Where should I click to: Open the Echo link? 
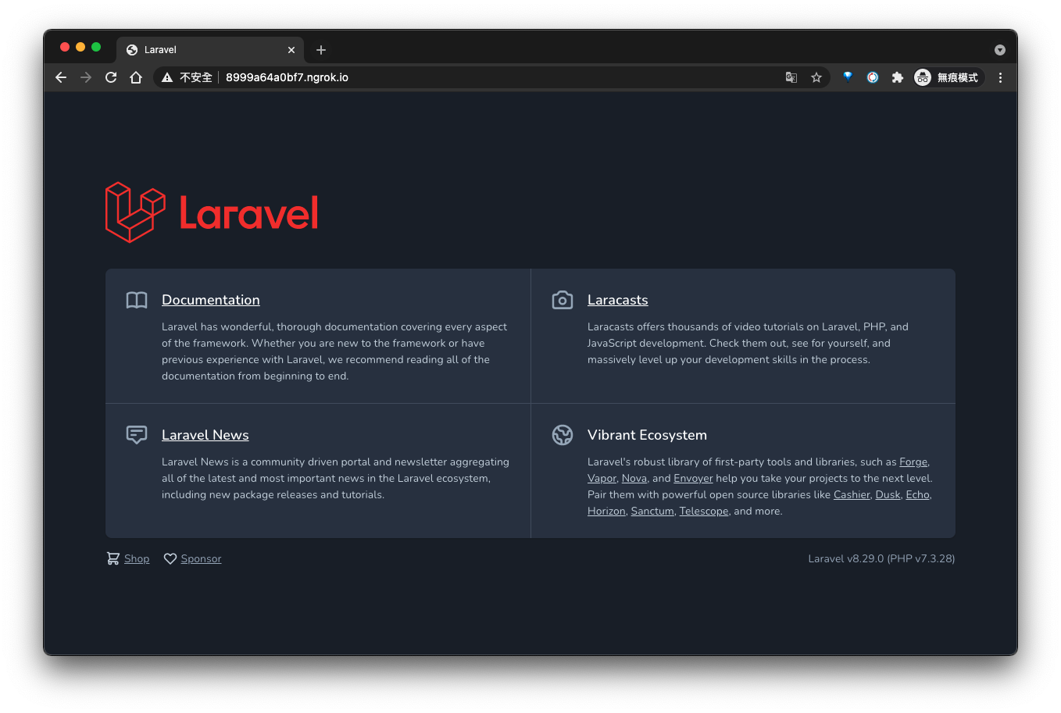918,494
